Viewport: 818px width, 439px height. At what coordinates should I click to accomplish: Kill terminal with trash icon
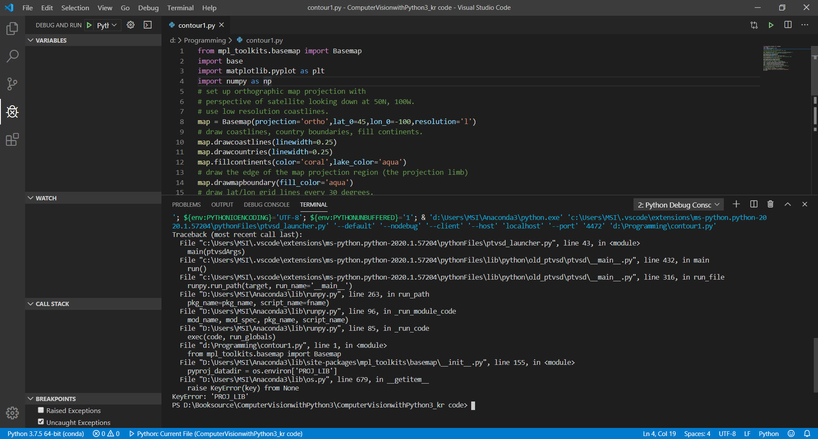pyautogui.click(x=770, y=204)
